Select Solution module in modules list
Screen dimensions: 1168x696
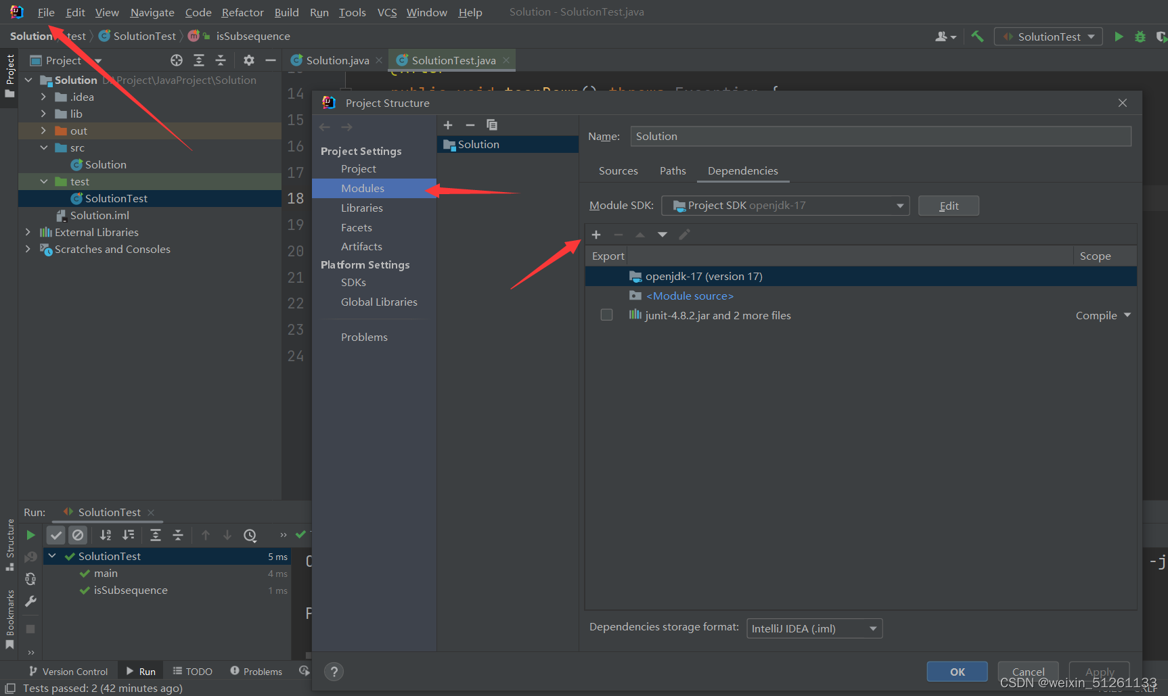pyautogui.click(x=508, y=144)
